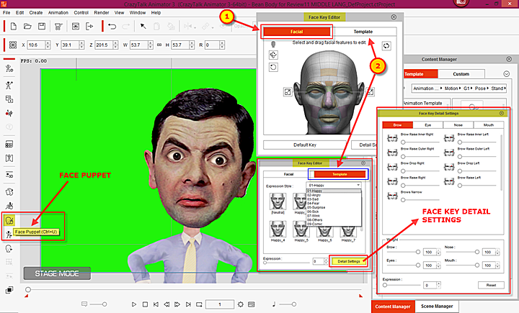Click Reset in Face Key Detail Settings
519x313 pixels.
pos(491,285)
